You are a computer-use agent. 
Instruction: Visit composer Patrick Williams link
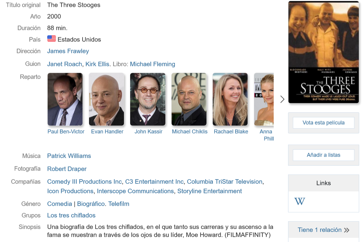click(69, 156)
